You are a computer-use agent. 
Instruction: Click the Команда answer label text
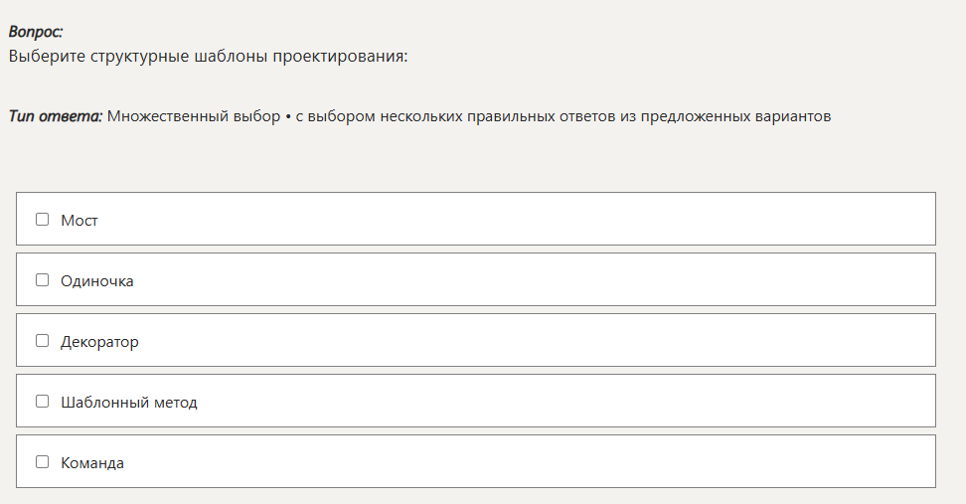click(92, 463)
